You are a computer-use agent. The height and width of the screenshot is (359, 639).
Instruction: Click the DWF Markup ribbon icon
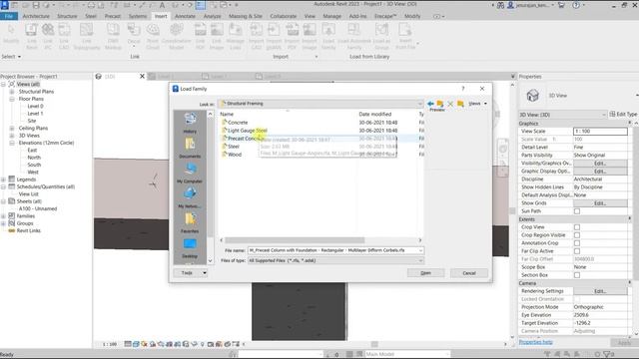[x=113, y=36]
